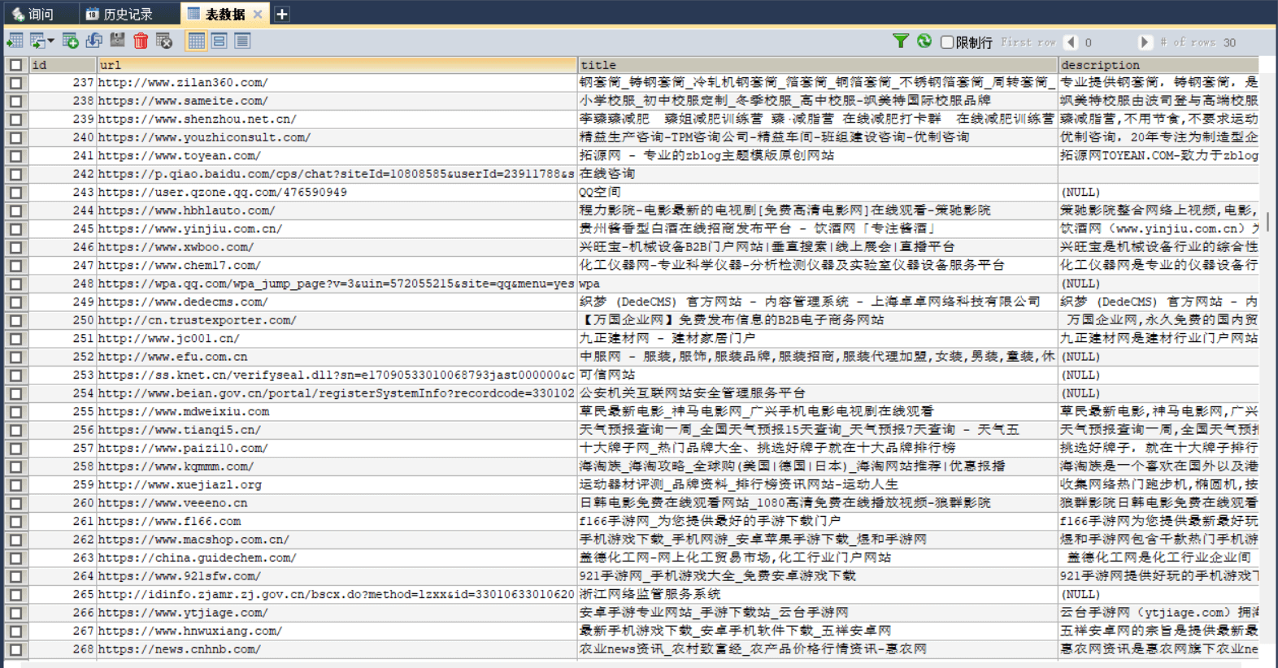This screenshot has width=1278, height=668.
Task: Click the floppy disk save icon
Action: click(118, 41)
